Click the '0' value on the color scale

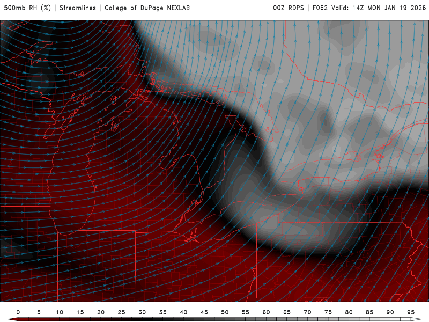[x=18, y=312]
